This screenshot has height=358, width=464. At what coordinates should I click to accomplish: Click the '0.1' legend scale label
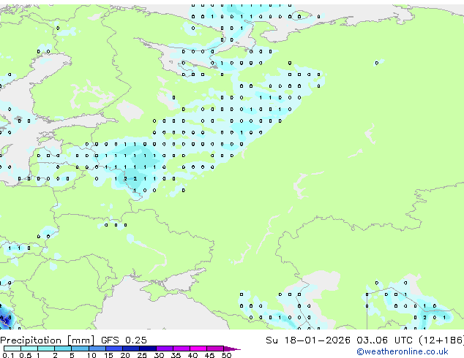point(8,355)
